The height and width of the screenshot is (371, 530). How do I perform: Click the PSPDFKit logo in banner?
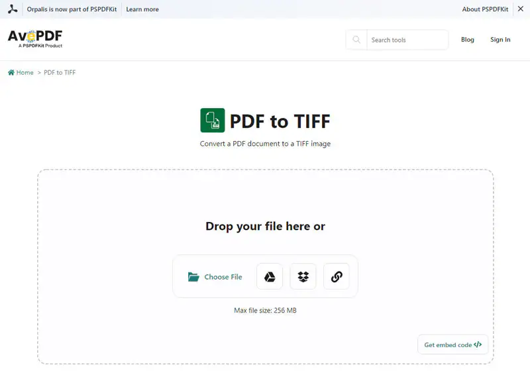(13, 9)
